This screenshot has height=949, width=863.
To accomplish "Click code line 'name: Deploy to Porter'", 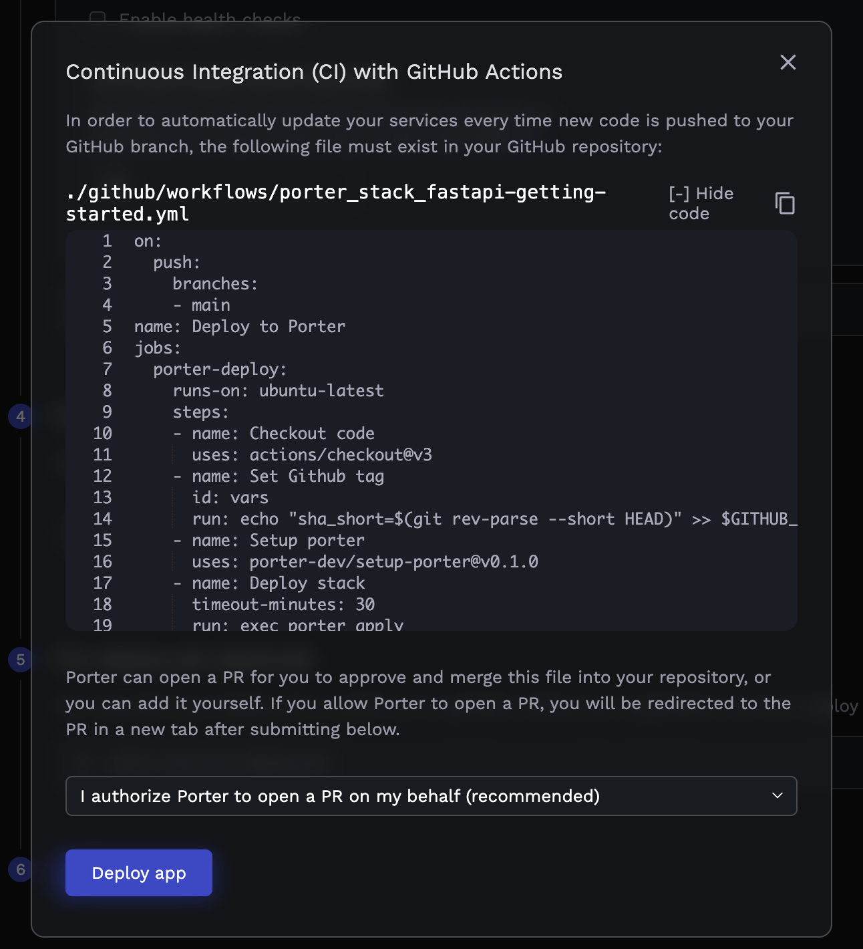I will pos(240,327).
